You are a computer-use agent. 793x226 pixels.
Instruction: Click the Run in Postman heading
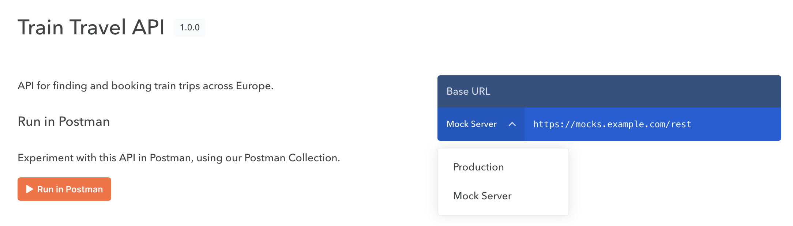[64, 121]
